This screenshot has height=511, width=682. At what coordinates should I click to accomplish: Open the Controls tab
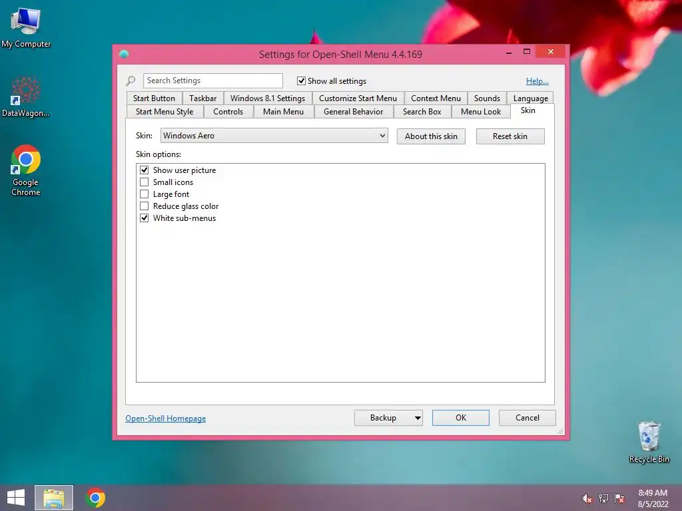(228, 112)
